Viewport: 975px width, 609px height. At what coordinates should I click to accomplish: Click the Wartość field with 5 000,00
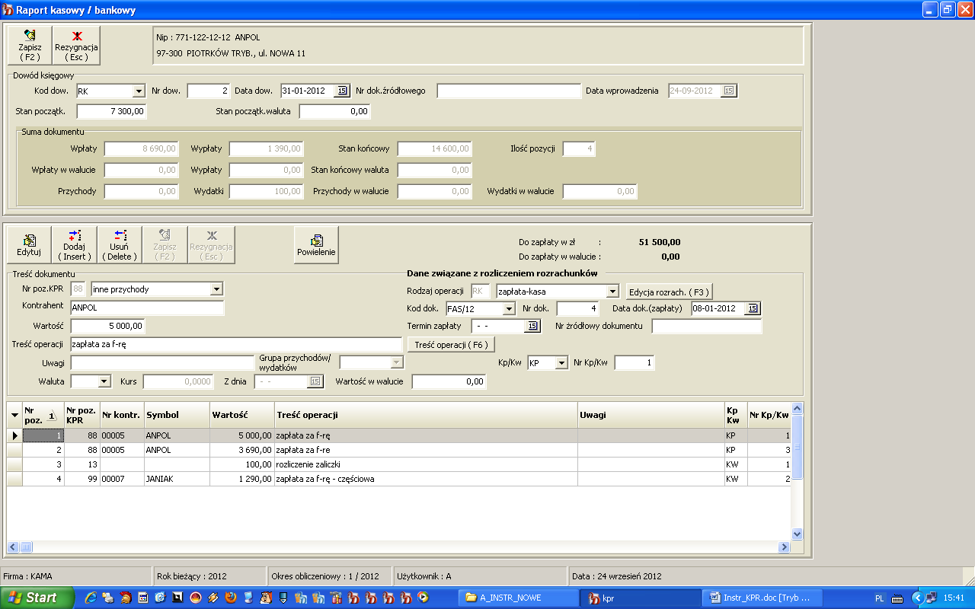coord(107,326)
